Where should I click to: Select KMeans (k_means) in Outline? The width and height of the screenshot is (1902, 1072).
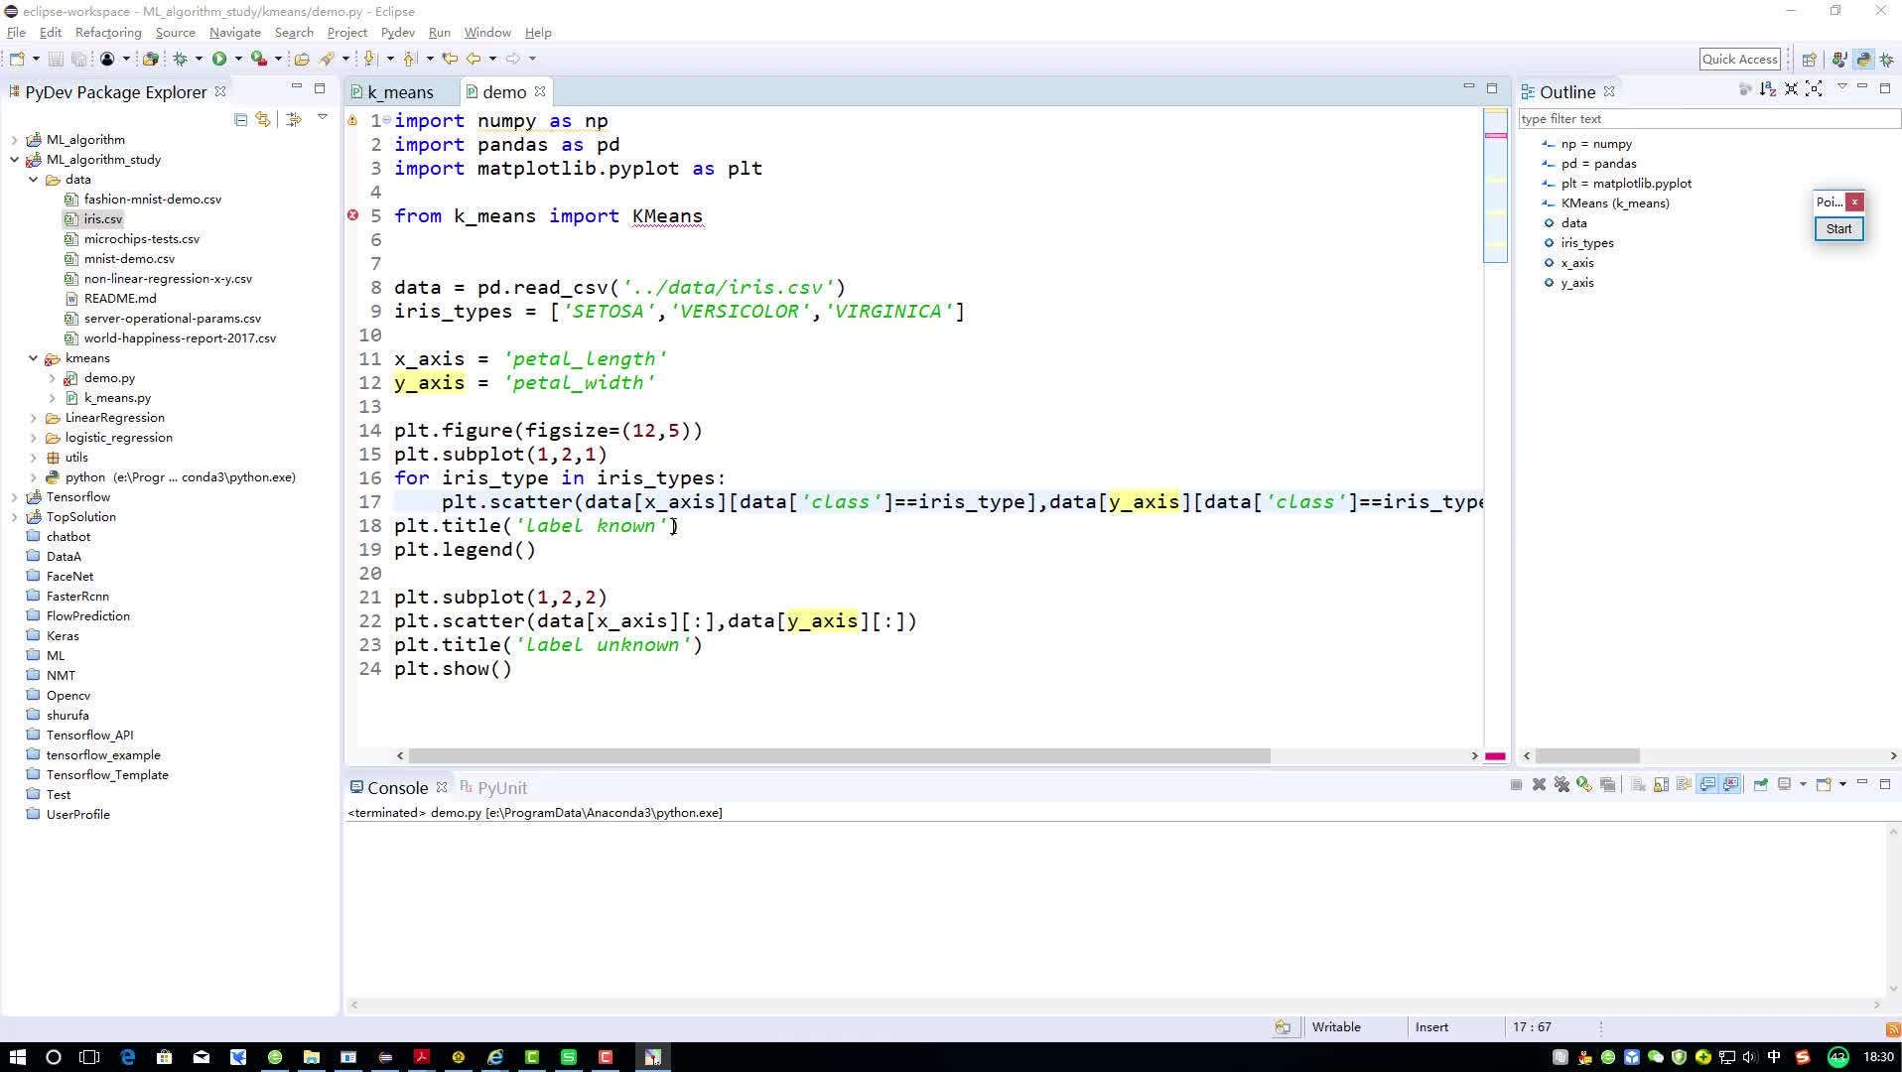click(1615, 203)
